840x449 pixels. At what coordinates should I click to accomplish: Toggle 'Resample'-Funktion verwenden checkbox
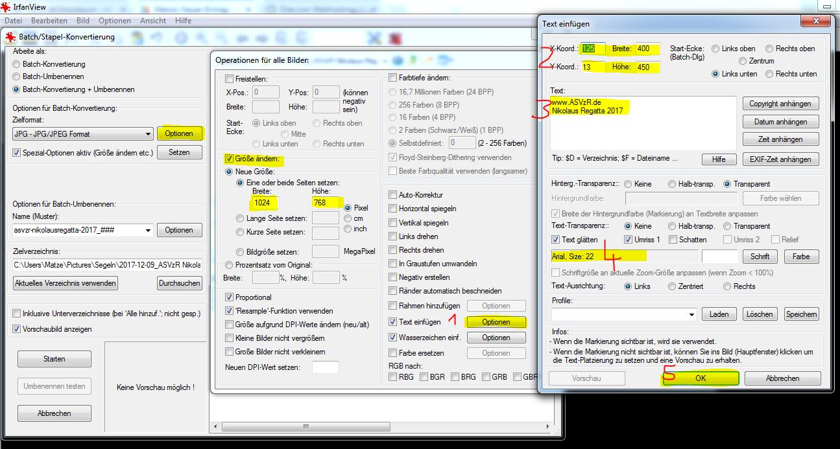[x=230, y=311]
